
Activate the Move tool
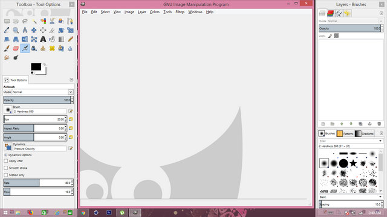pos(34,30)
